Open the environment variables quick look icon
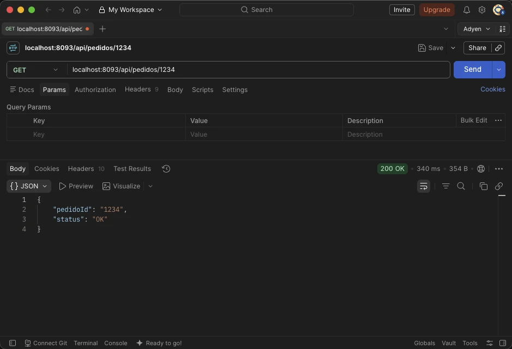This screenshot has height=349, width=512. [x=503, y=29]
